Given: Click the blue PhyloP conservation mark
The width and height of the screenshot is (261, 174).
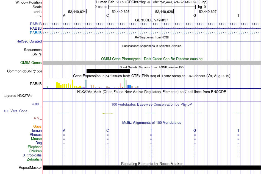Looking at the screenshot, I should [x=195, y=113].
